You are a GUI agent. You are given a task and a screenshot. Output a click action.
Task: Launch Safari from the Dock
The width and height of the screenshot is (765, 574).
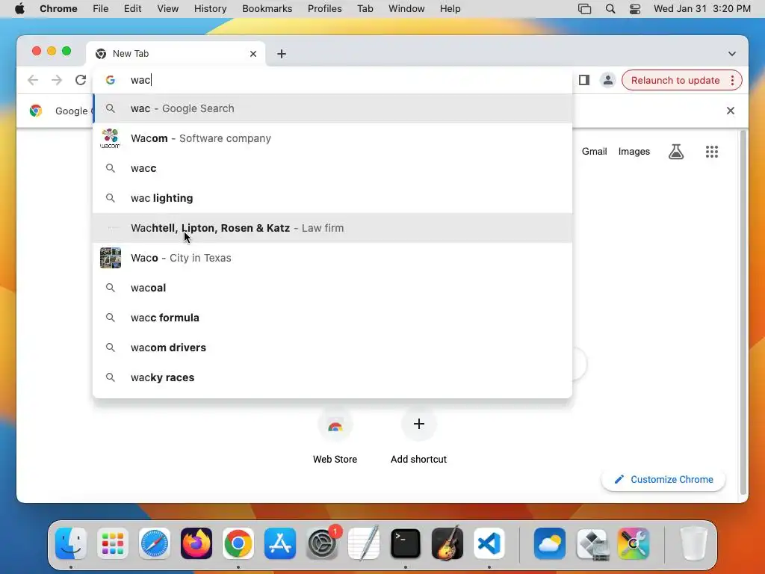coord(155,543)
